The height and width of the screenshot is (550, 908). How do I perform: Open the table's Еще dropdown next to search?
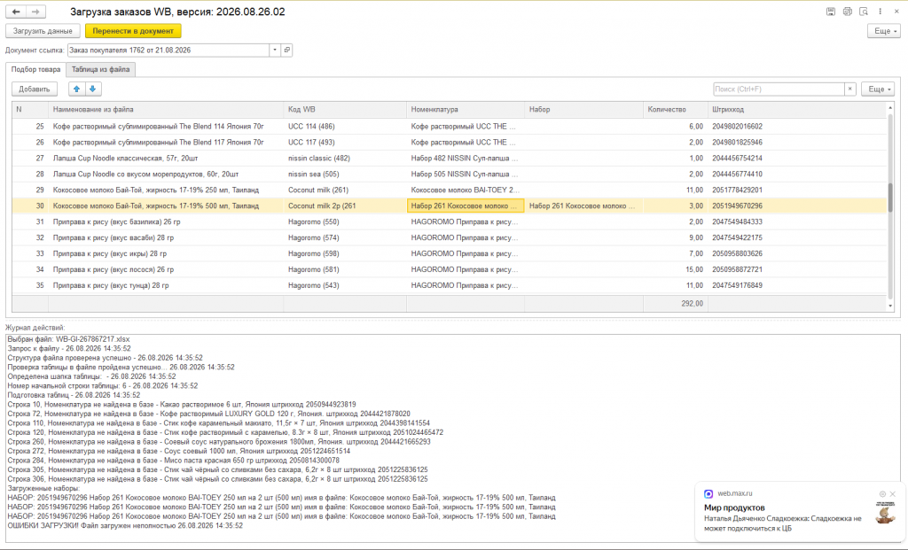click(878, 89)
